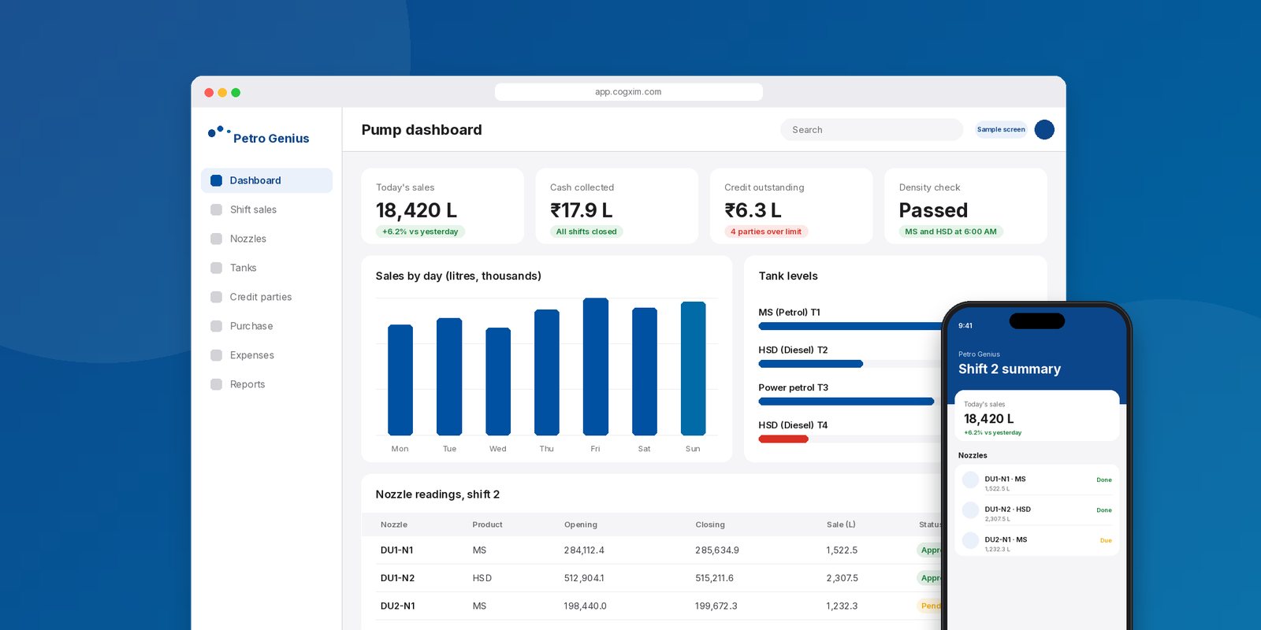Click the Tue sales bar
The width and height of the screenshot is (1261, 630).
pyautogui.click(x=449, y=376)
